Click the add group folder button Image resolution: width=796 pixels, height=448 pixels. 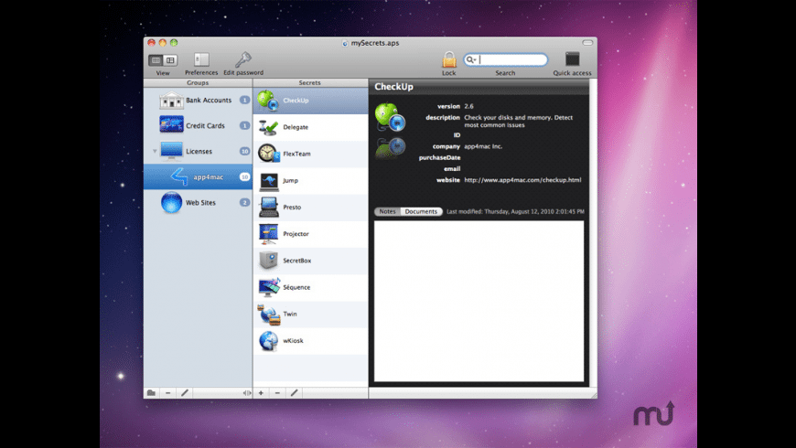point(151,393)
